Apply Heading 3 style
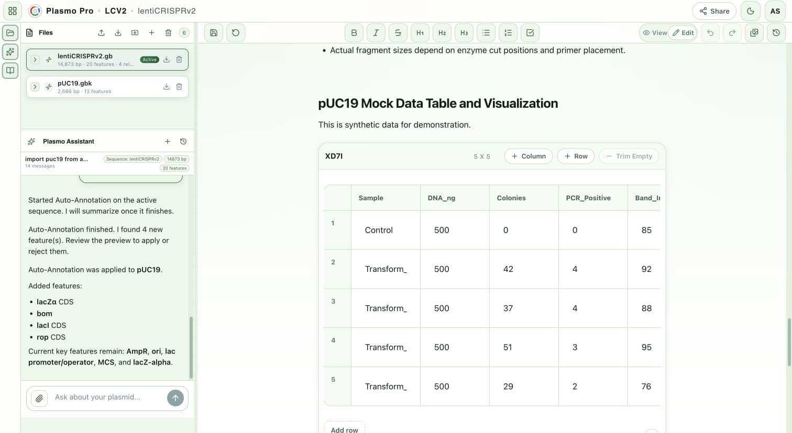 [x=464, y=32]
